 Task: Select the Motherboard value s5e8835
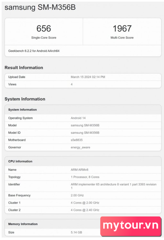point(77,140)
